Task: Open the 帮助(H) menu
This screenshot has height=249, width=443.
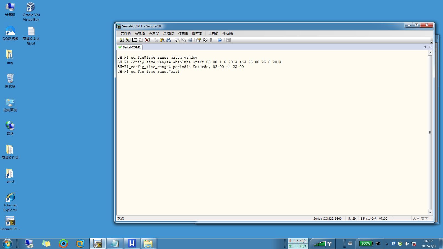Action: 228,33
